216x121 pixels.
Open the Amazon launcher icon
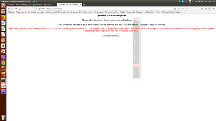point(3,46)
